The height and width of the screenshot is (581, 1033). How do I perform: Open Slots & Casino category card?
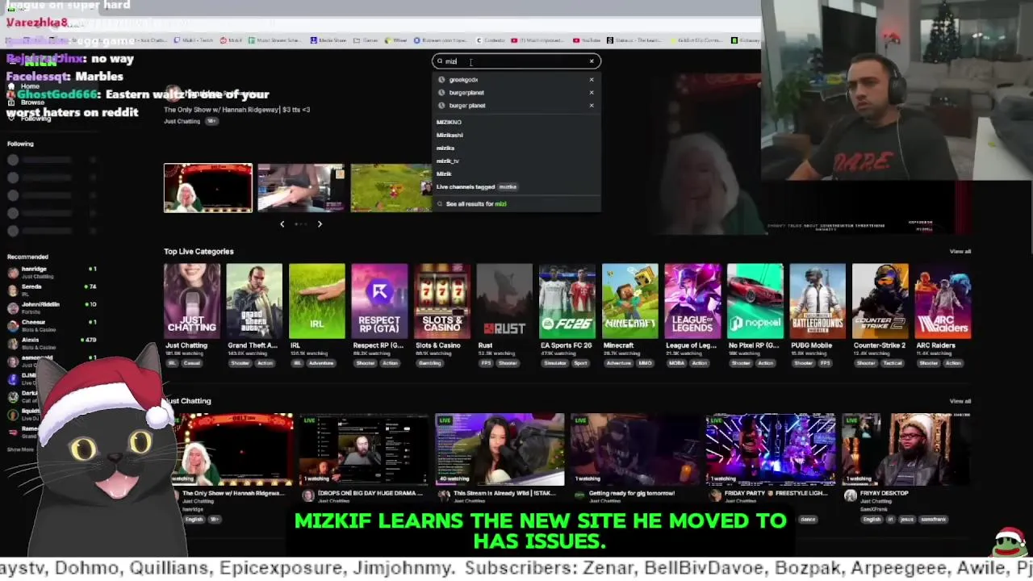tap(442, 300)
